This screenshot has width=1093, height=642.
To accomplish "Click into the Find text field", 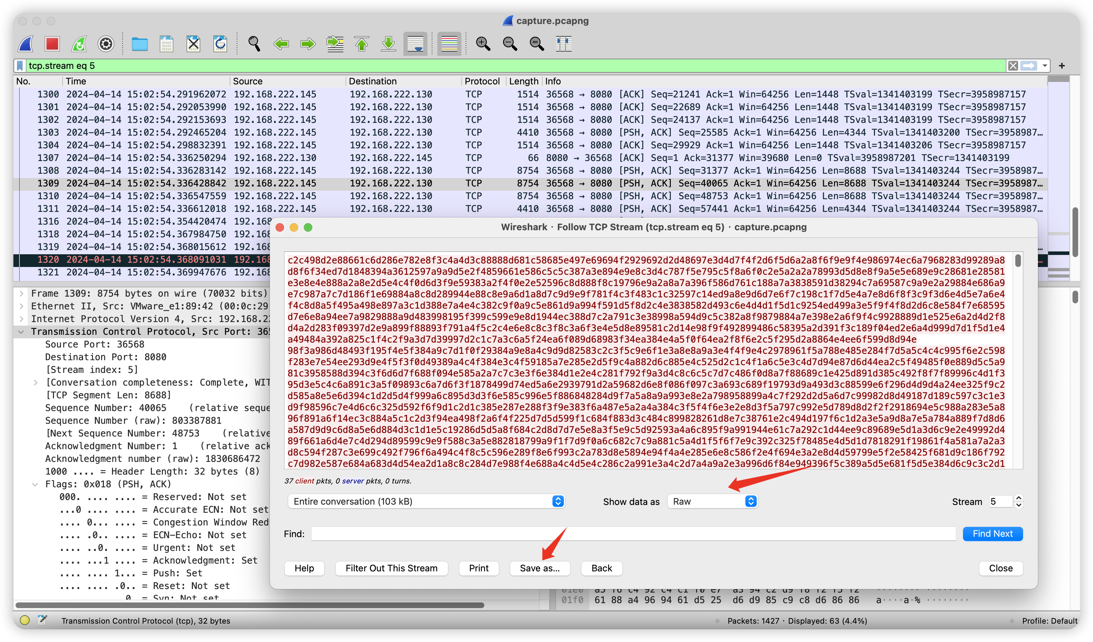I will click(633, 534).
